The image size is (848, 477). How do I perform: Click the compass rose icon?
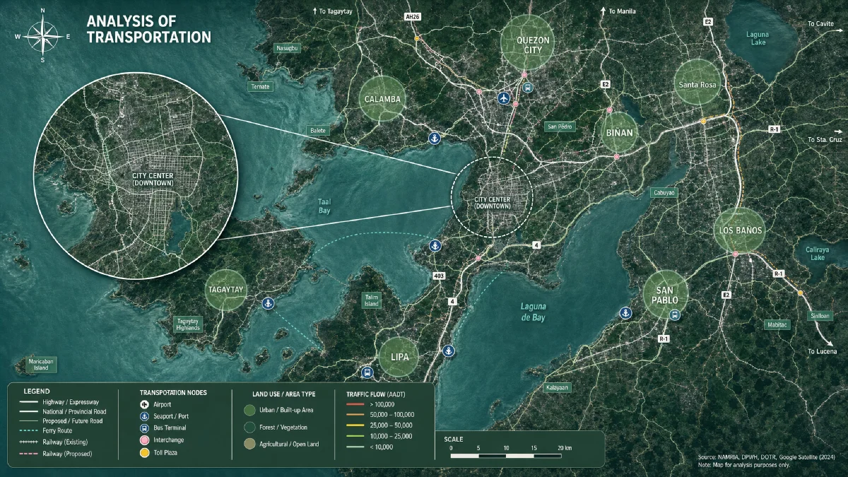pyautogui.click(x=42, y=36)
